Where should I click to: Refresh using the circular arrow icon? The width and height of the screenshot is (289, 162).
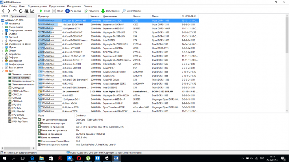(21, 11)
